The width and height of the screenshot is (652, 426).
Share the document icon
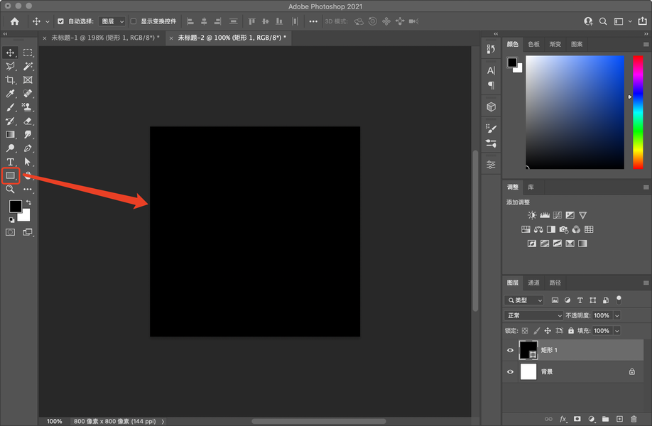click(x=643, y=21)
